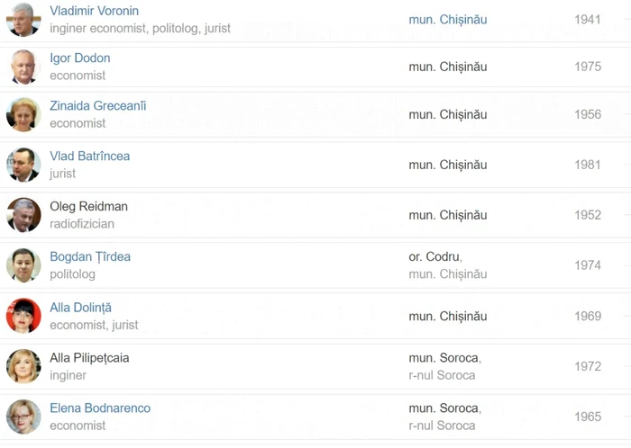
Task: Open Elena Bodnarenco's avatar image
Action: [x=23, y=417]
